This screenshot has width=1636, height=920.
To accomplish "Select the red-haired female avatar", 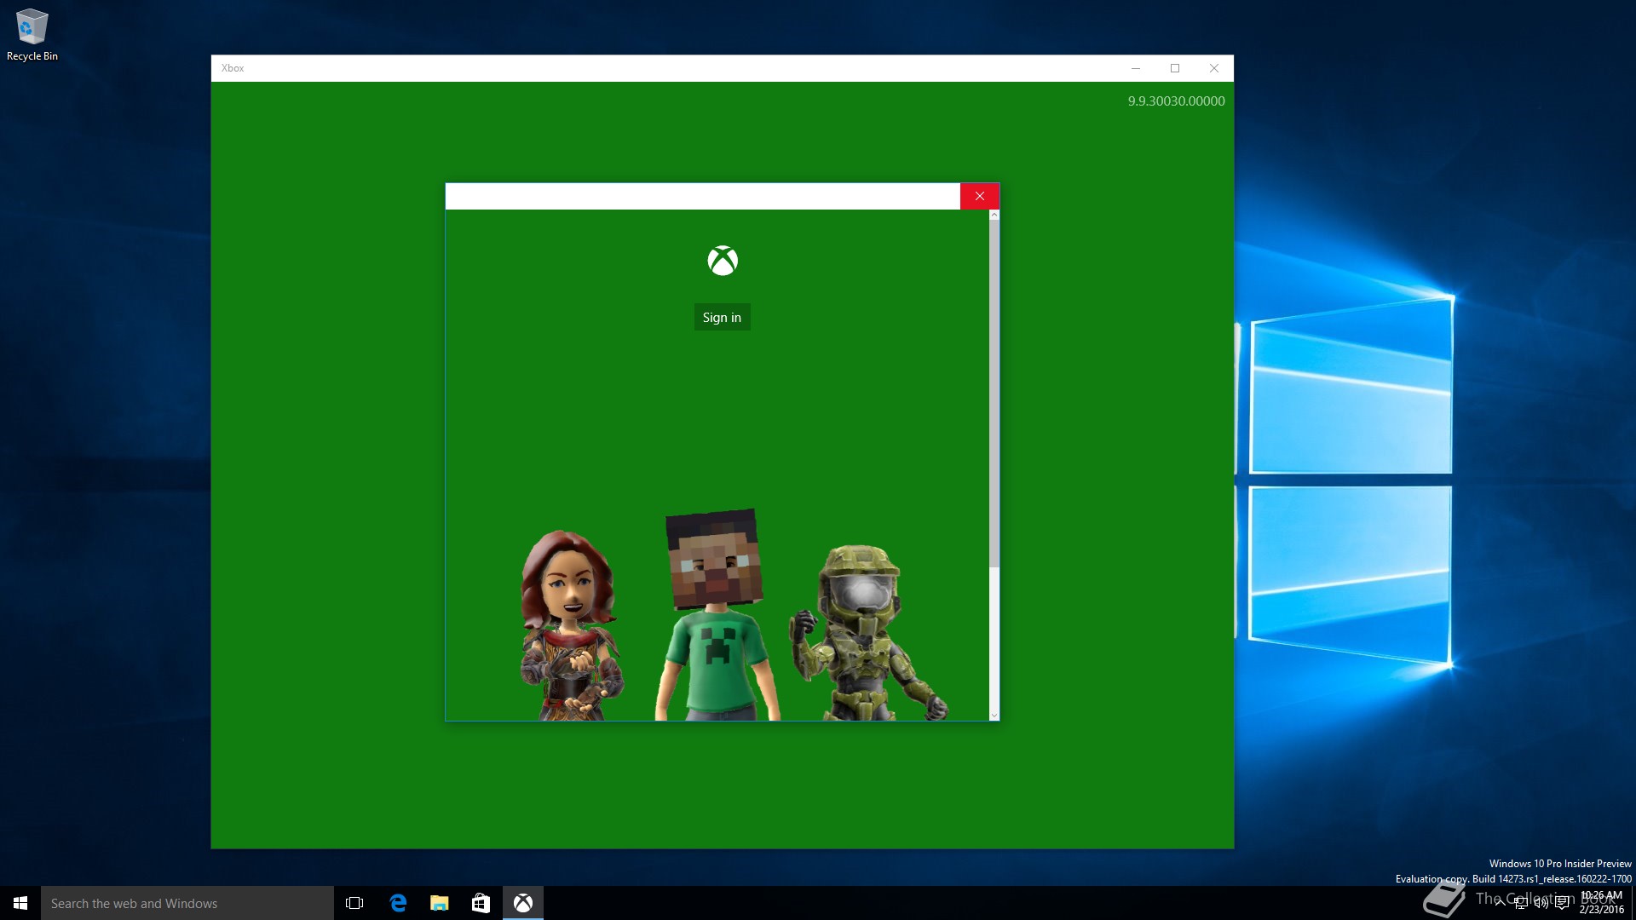I will pyautogui.click(x=571, y=626).
